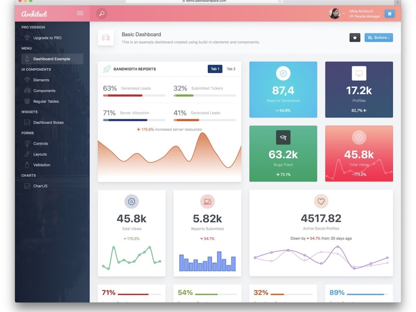
Task: Click the 175.5% increased server resources text
Action: point(170,129)
